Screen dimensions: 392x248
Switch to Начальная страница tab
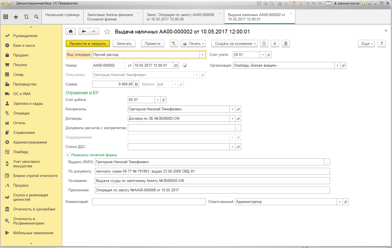coord(62,17)
